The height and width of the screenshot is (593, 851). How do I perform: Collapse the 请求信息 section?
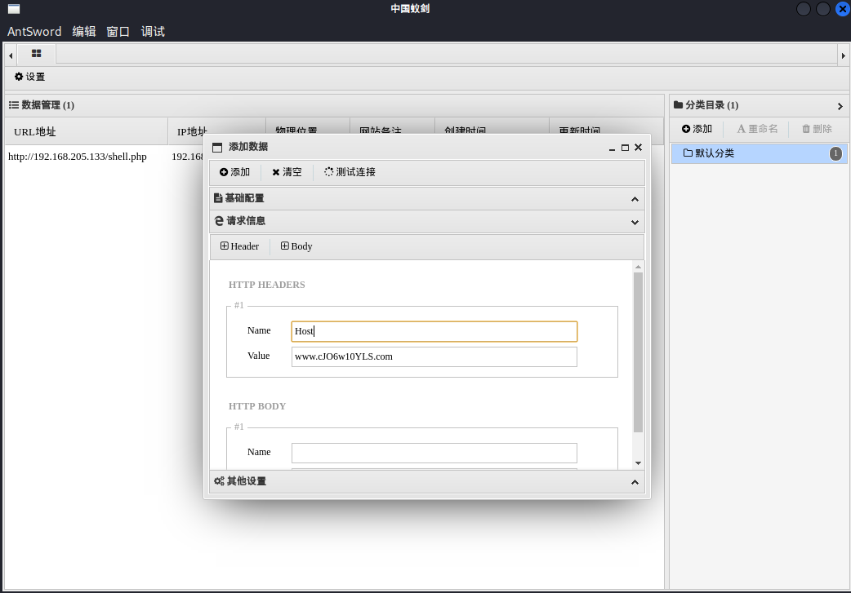pos(427,221)
